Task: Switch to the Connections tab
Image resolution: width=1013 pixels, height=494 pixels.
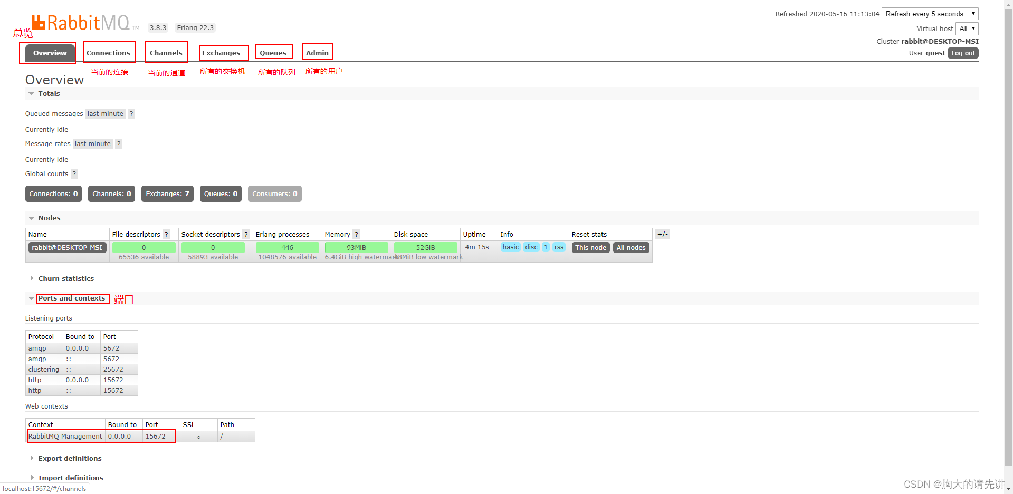Action: pyautogui.click(x=108, y=53)
